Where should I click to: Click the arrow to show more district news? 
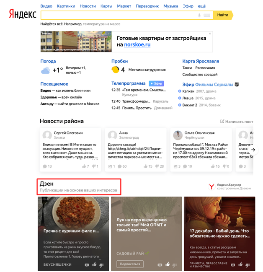click(x=253, y=150)
